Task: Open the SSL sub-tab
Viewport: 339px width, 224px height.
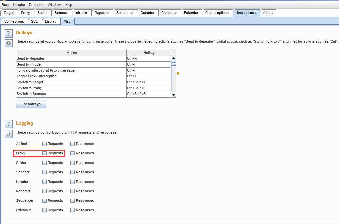Action: click(x=34, y=21)
